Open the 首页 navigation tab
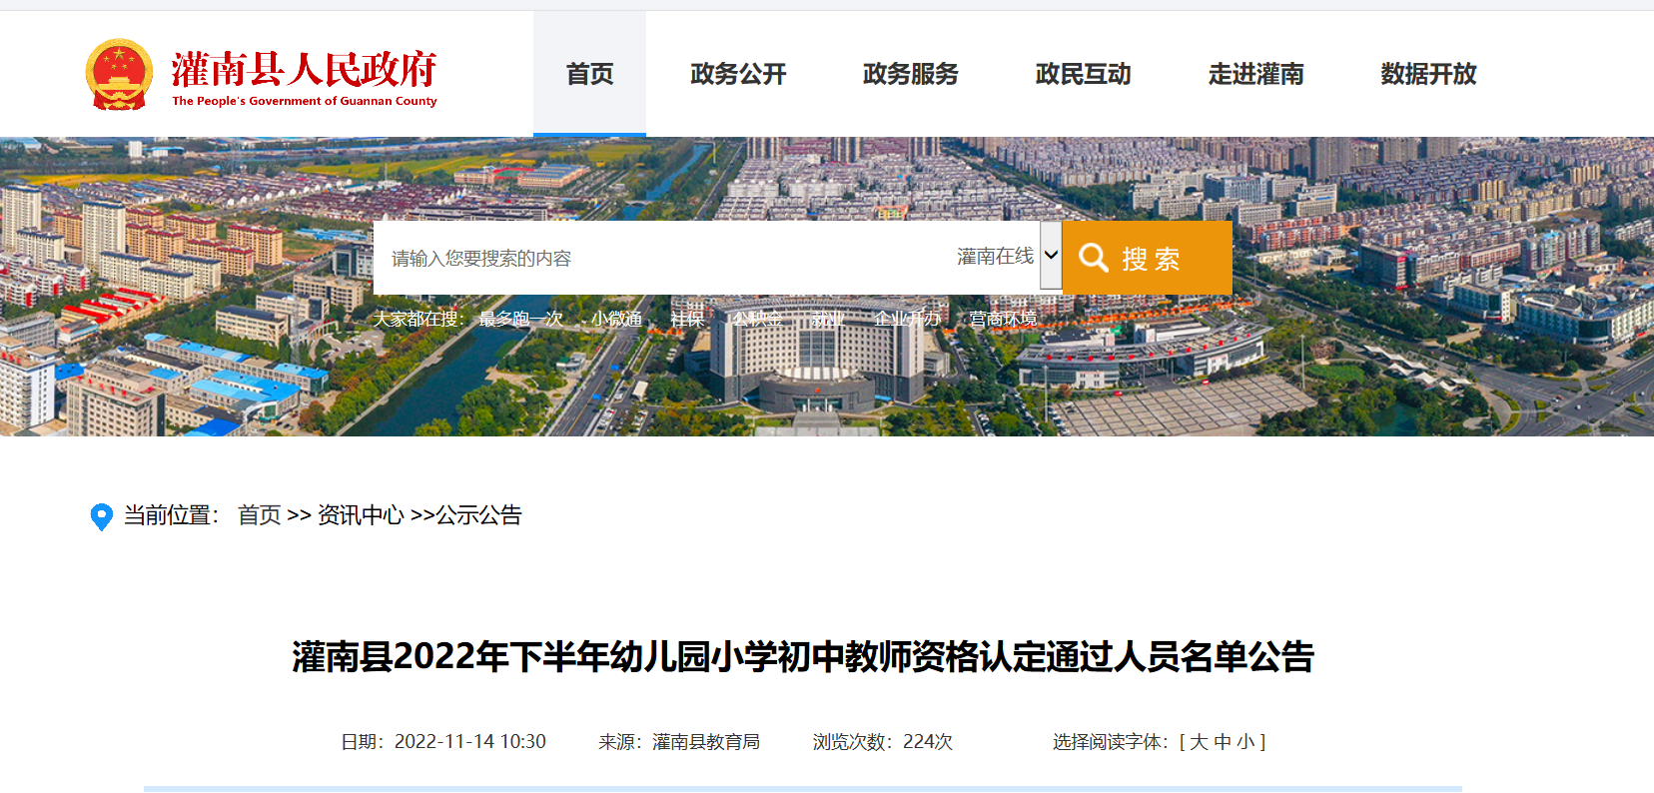Viewport: 1654px width, 793px height. 589,74
